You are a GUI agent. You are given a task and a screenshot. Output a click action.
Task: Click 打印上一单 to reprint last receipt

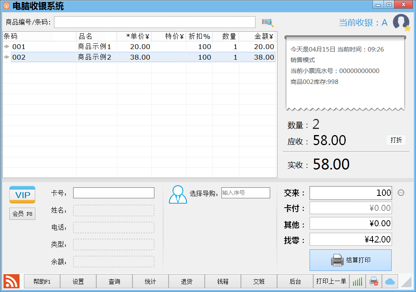click(x=331, y=281)
